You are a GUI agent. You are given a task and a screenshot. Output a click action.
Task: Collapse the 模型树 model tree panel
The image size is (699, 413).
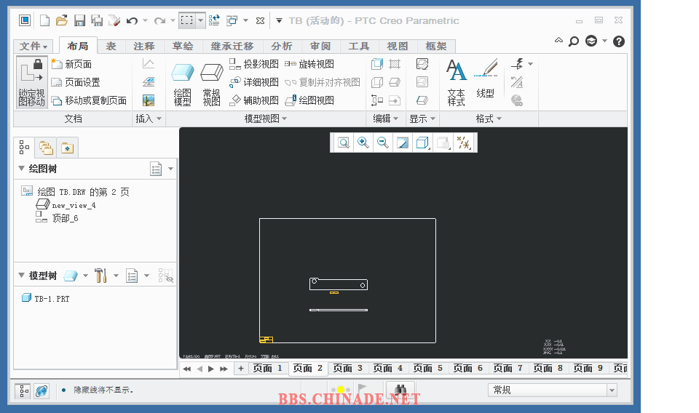click(21, 276)
